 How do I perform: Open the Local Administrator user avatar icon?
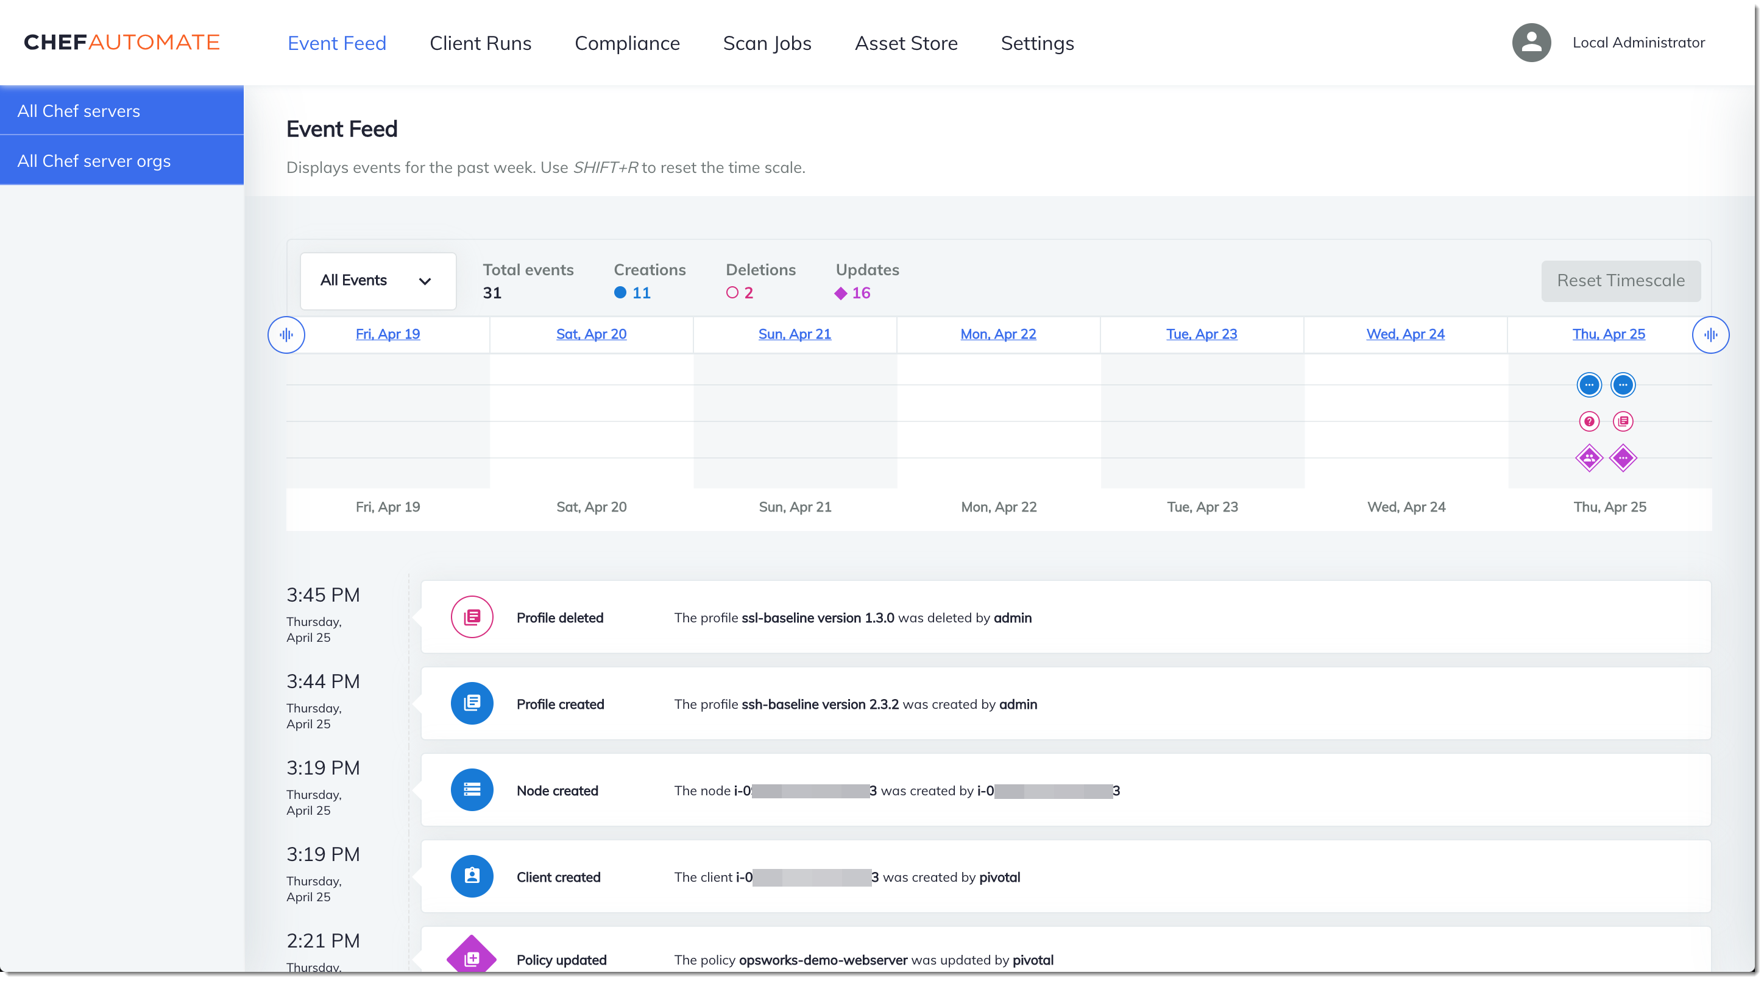click(1531, 43)
